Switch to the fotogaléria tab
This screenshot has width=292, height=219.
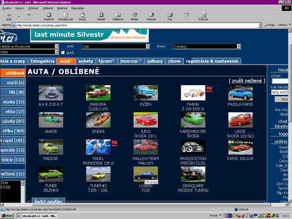pos(43,61)
